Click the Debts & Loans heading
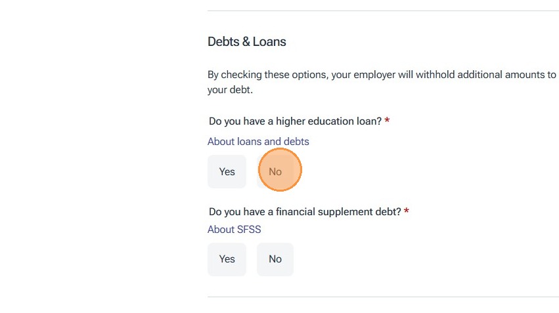 [x=247, y=41]
